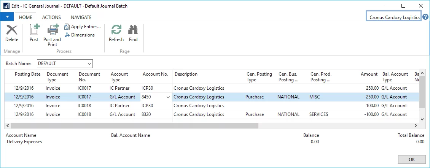The width and height of the screenshot is (430, 168).
Task: Switch to the ACTIONS ribbon tab
Action: 51,17
